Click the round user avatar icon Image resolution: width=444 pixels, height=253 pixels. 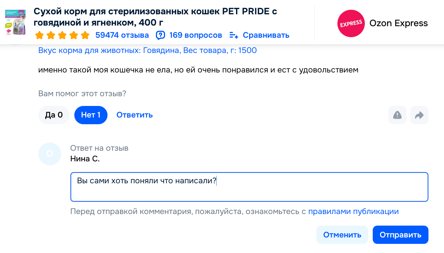click(50, 154)
